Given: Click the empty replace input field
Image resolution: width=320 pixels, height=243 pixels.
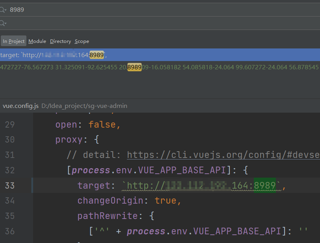Looking at the screenshot, I should tap(163, 23).
